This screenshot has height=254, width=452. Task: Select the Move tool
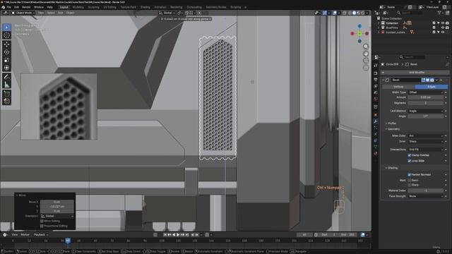pos(6,44)
